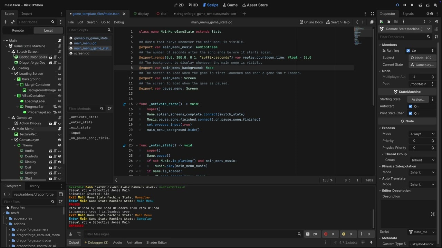Click the Assign... button for Starting State
Viewport: 442px width, 248px height.
pos(418,99)
